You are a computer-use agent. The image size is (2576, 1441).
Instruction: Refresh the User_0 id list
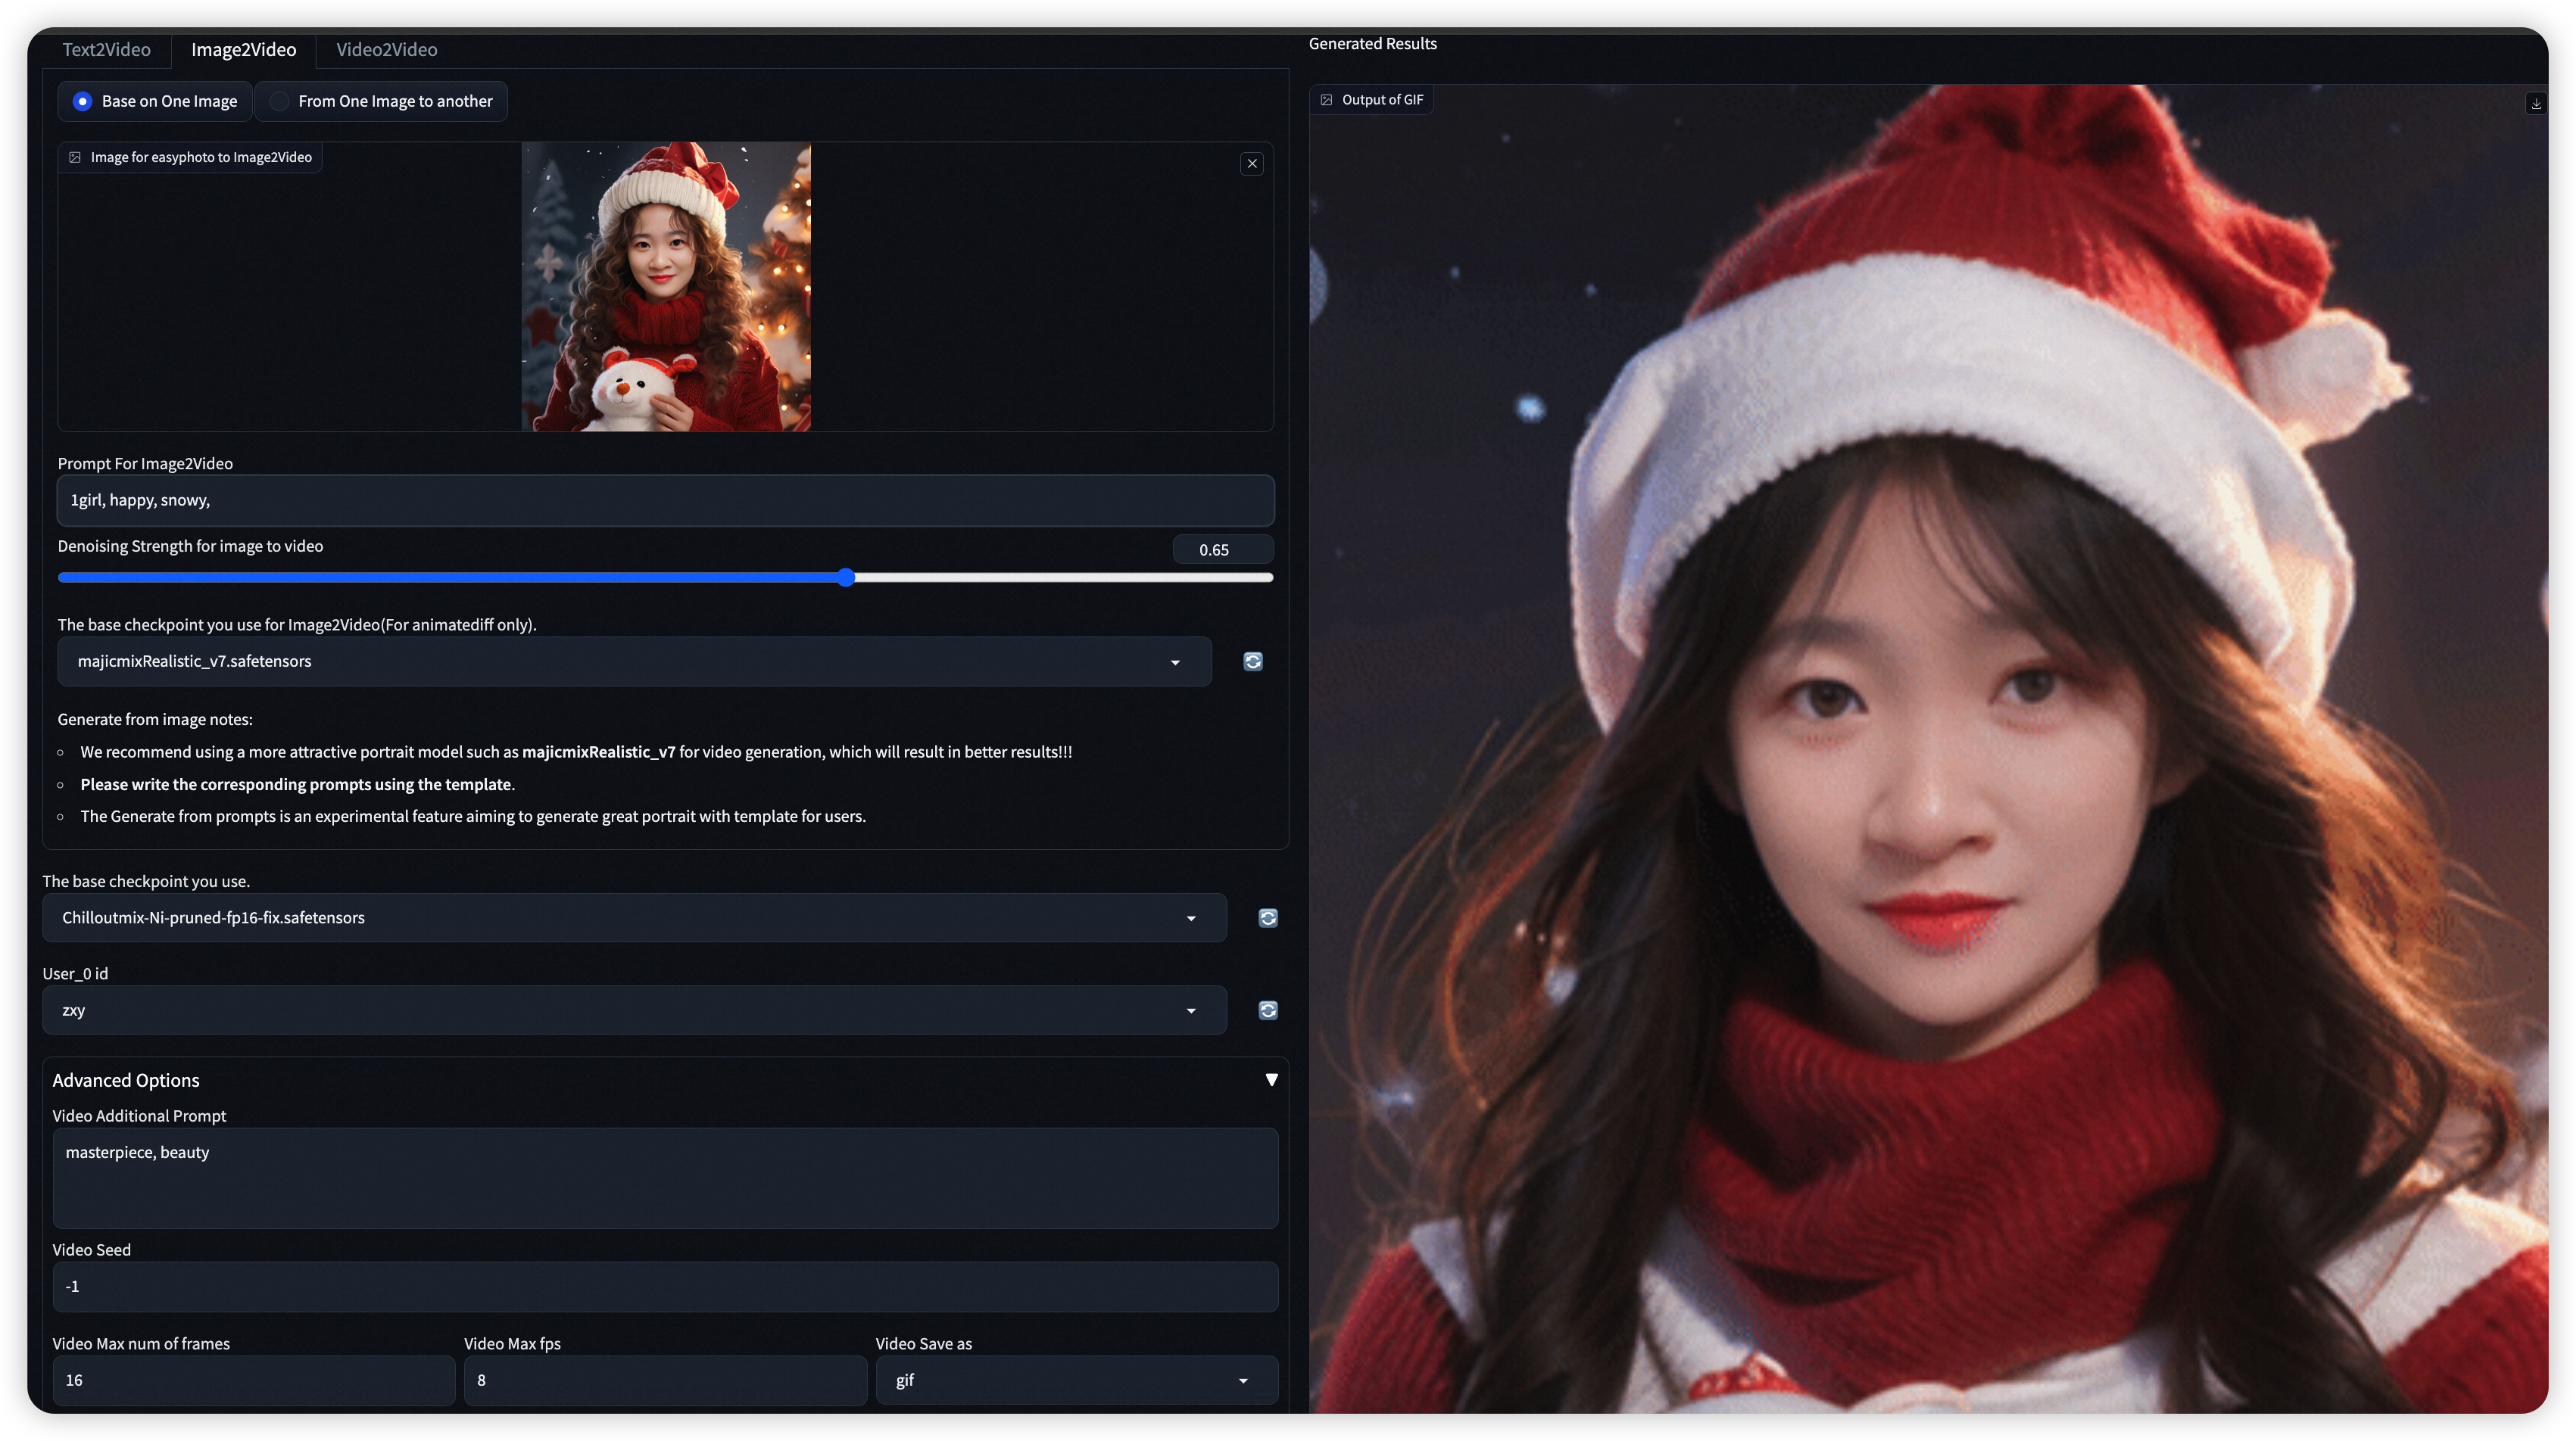coord(1267,1010)
